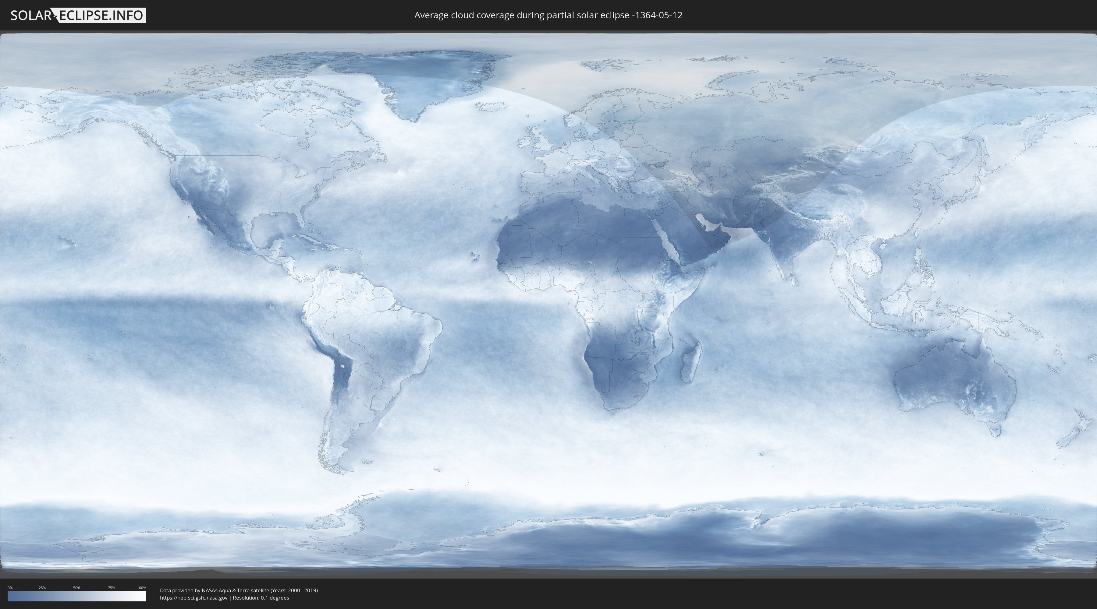
Task: Click the 50% legend label
Action: point(77,588)
